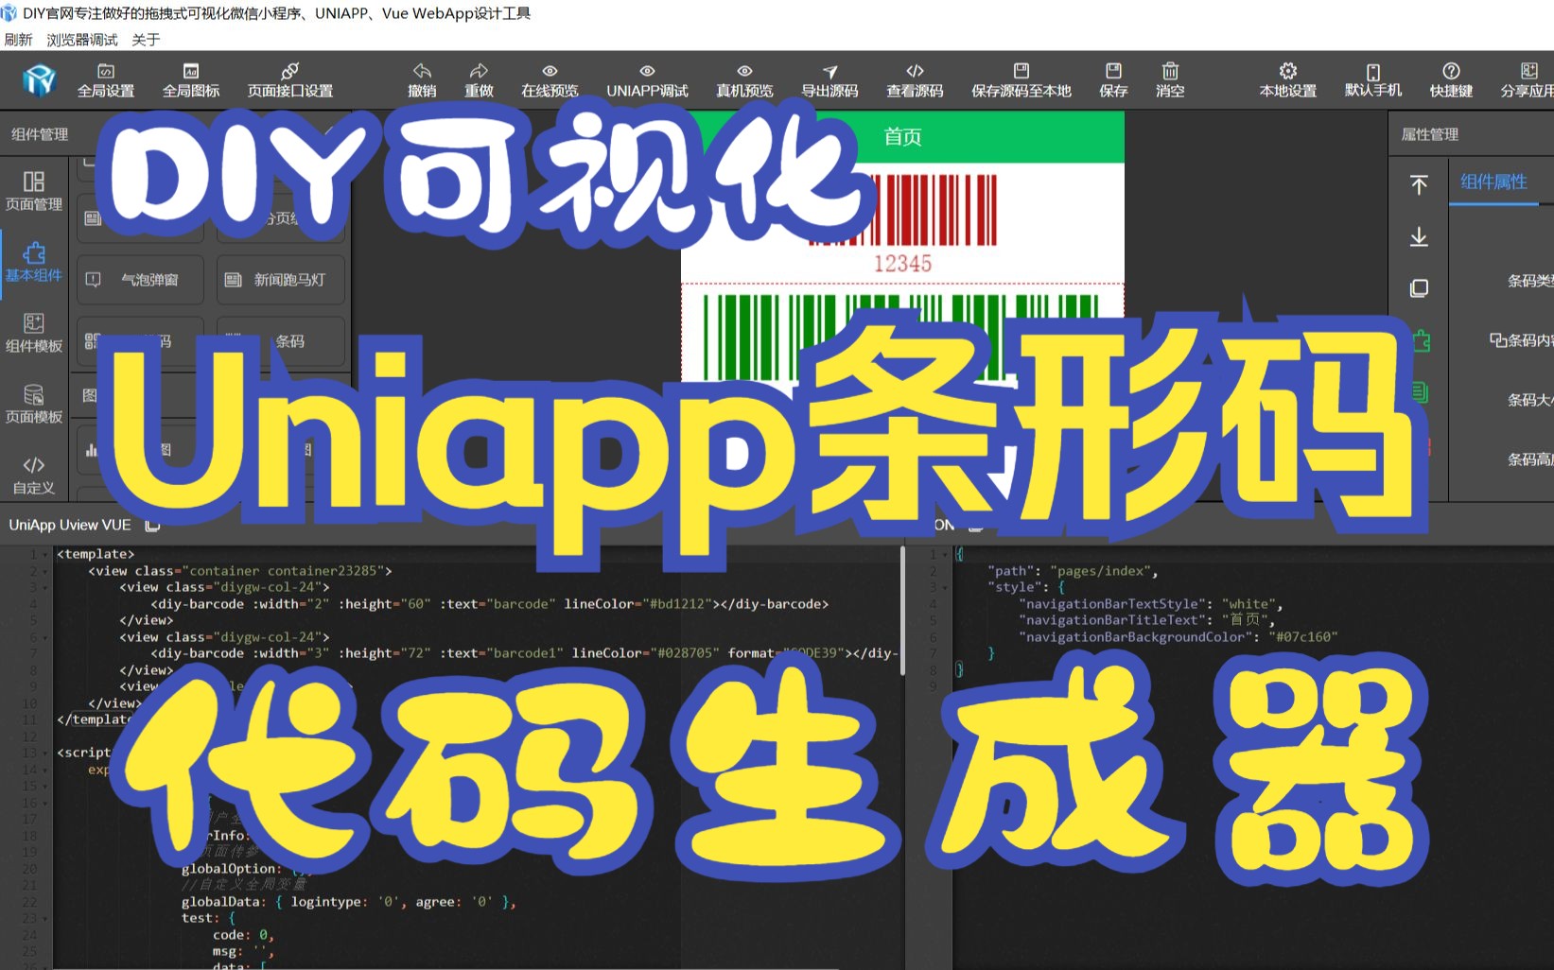This screenshot has height=970, width=1554.
Task: Switch to 页面管理 page management
Action: click(x=34, y=191)
